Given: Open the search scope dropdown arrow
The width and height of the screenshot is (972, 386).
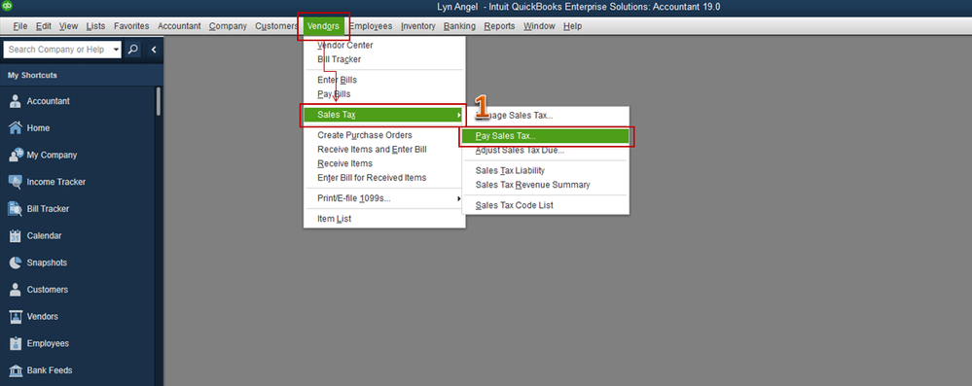Looking at the screenshot, I should [116, 50].
